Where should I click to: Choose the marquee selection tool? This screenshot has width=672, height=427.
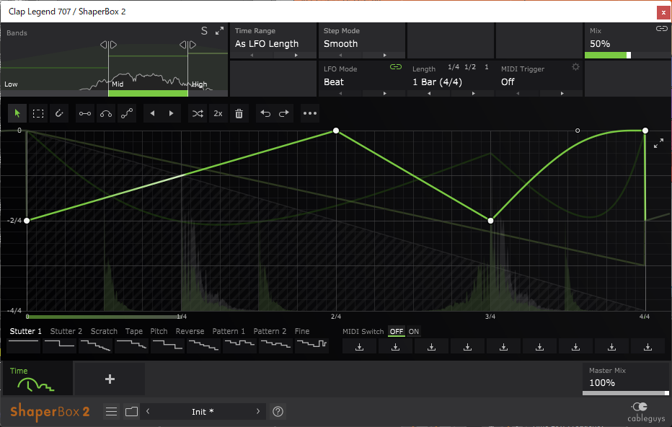38,114
